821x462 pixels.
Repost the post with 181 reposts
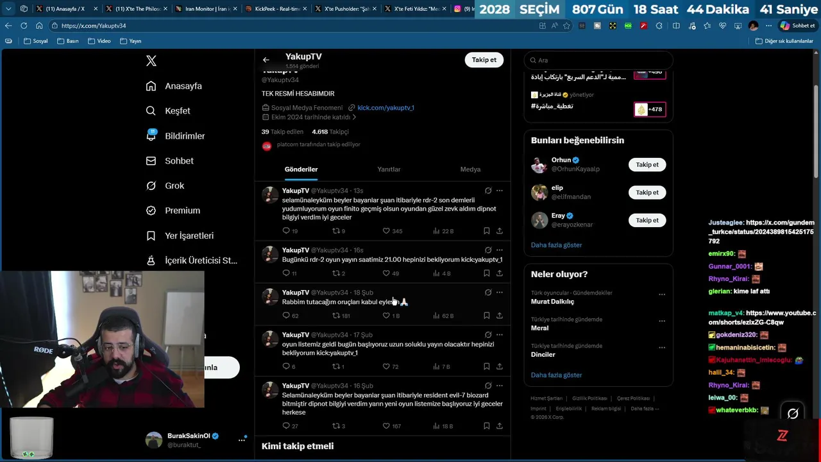click(341, 316)
